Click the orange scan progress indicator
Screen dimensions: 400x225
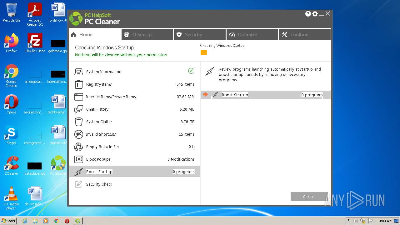[204, 52]
